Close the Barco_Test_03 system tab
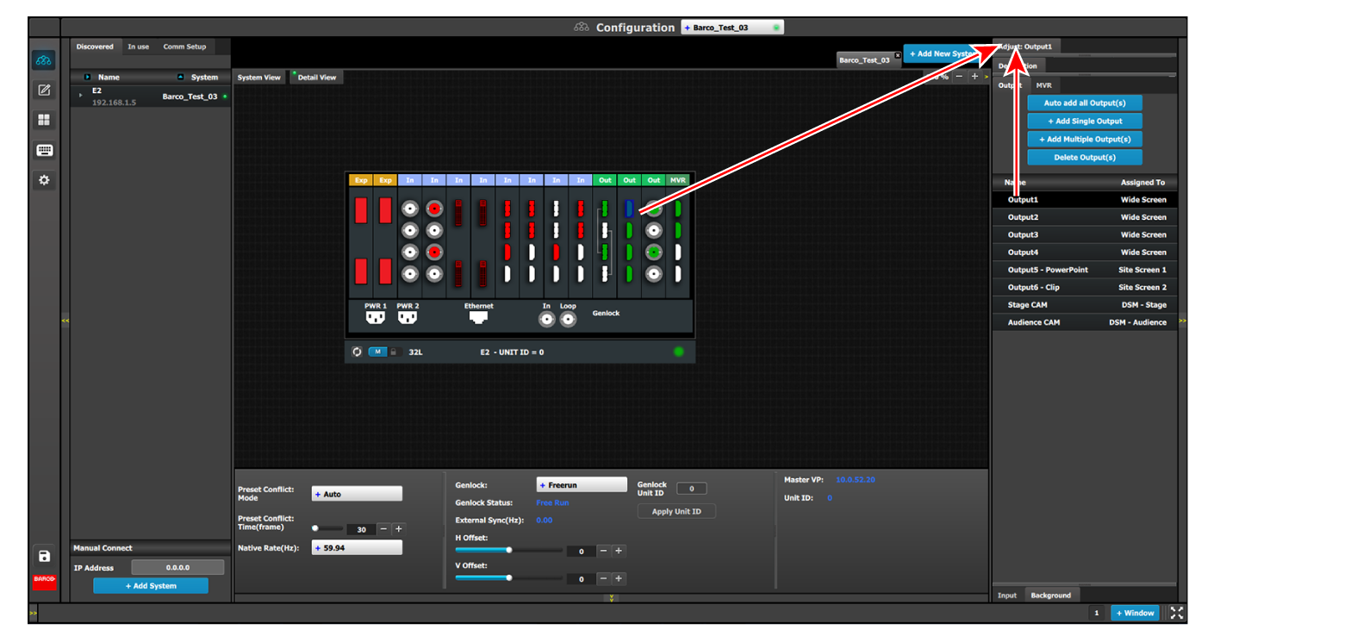The height and width of the screenshot is (636, 1357). point(897,55)
